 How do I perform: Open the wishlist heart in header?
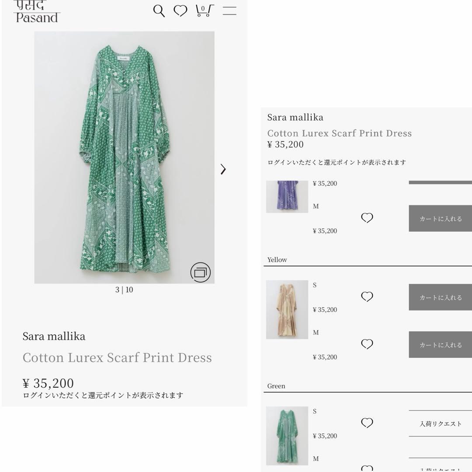(x=180, y=11)
